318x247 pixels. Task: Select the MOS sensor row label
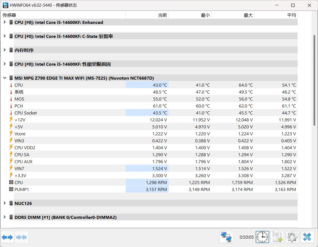19,99
